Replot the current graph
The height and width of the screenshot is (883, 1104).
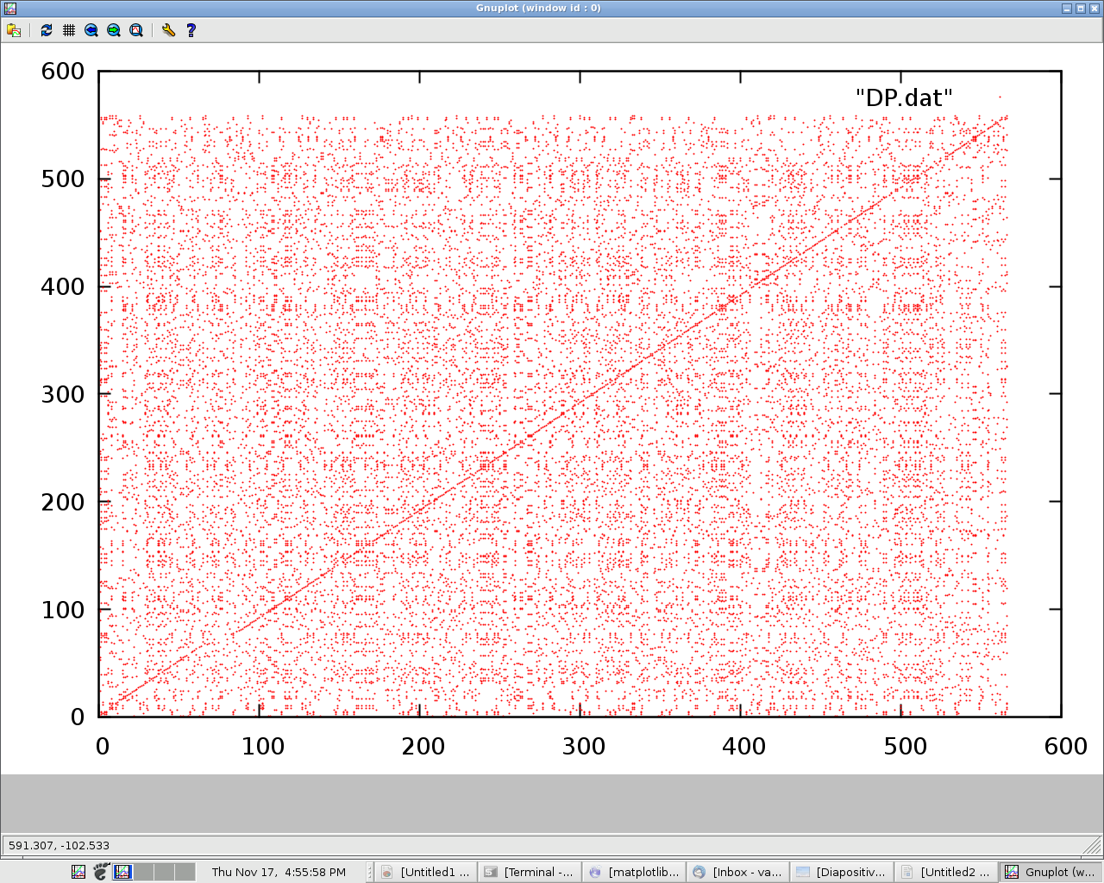point(45,30)
